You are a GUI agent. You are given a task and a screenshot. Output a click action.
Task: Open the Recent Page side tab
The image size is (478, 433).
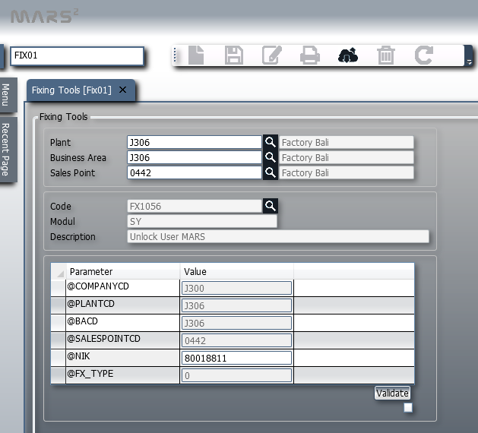pos(6,149)
